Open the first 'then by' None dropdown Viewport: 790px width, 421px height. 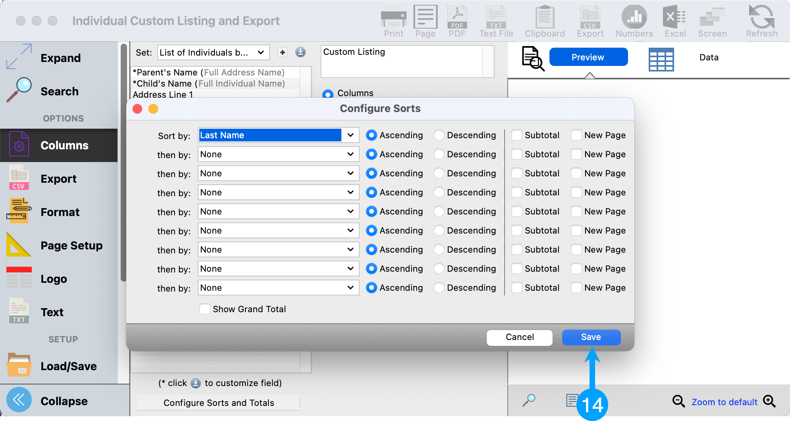coord(278,154)
